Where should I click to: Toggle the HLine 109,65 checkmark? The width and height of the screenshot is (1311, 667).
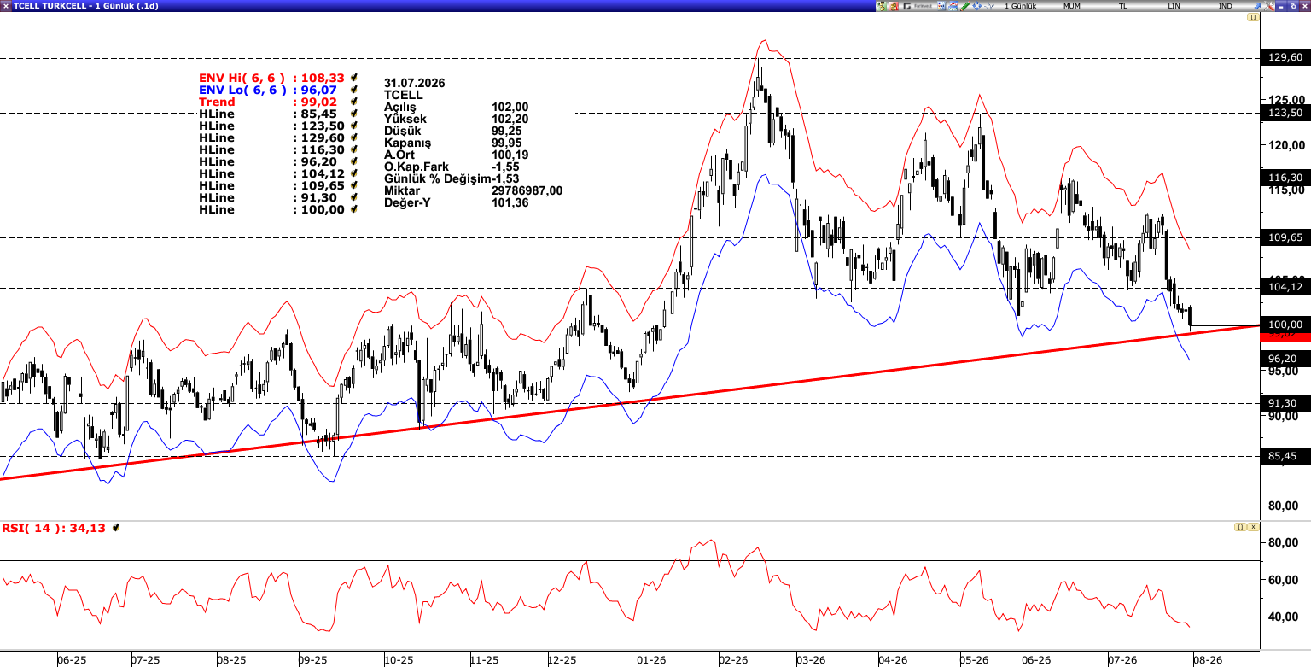(x=353, y=185)
